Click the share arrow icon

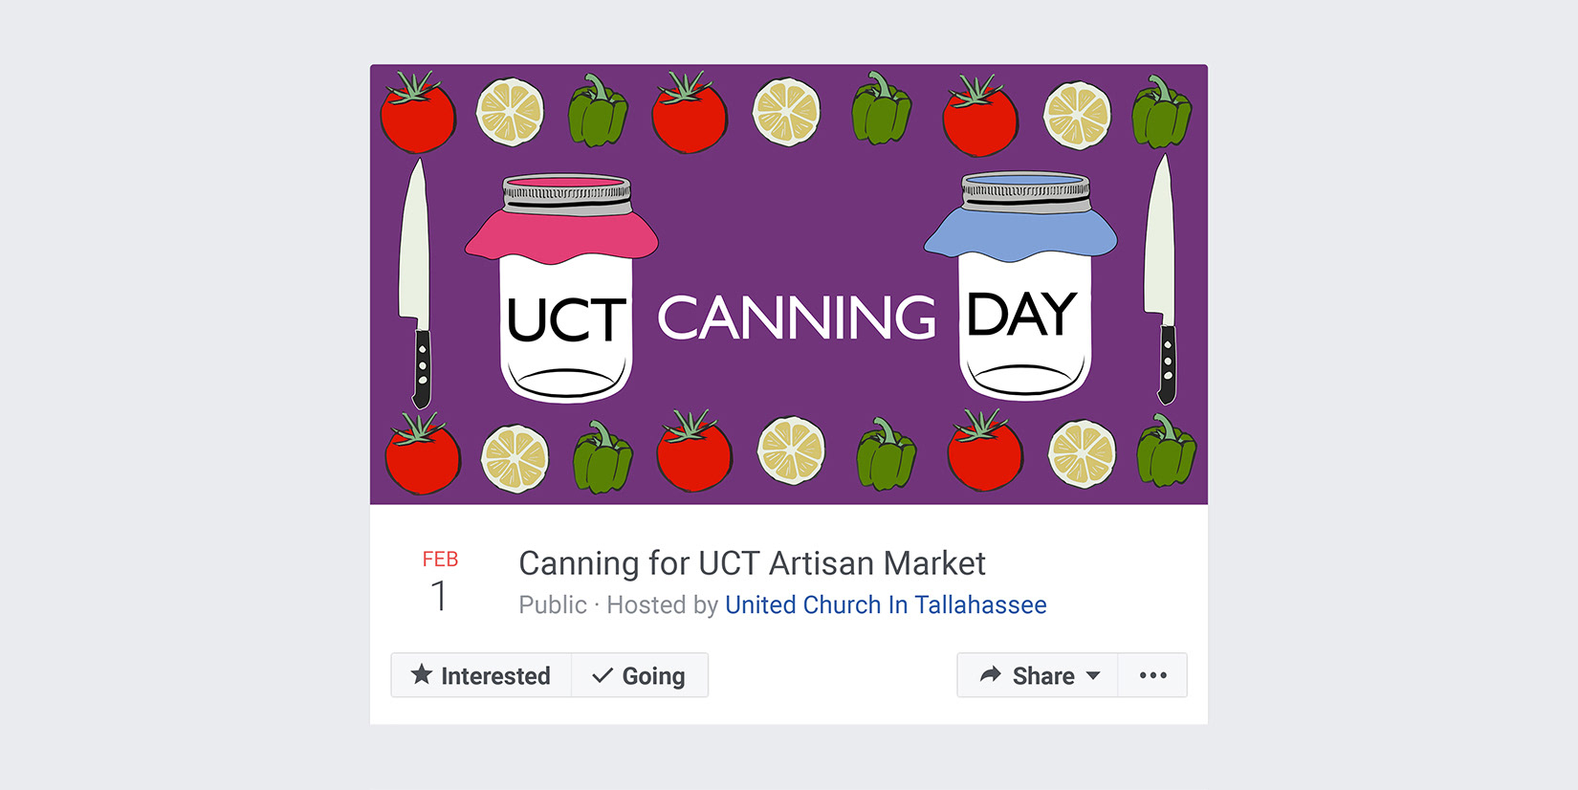tap(991, 675)
